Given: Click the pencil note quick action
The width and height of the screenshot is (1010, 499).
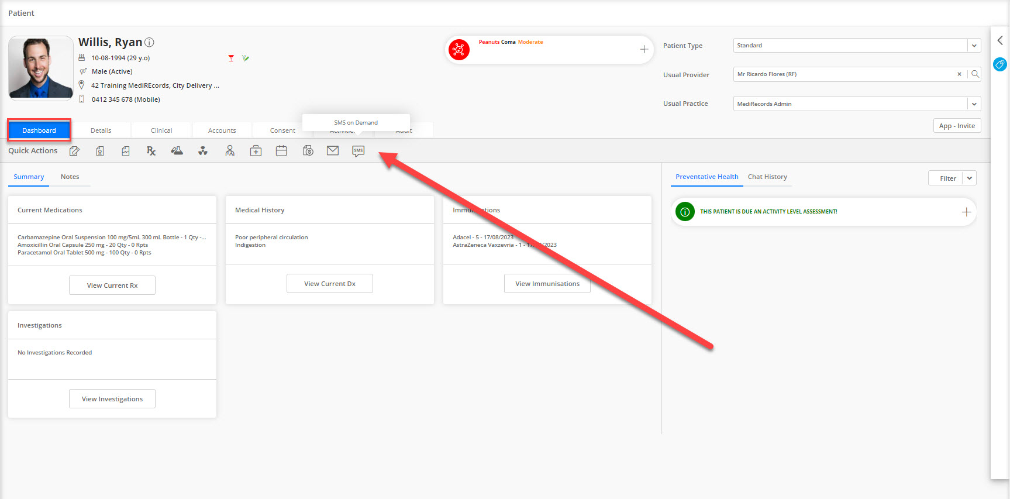Looking at the screenshot, I should [74, 151].
